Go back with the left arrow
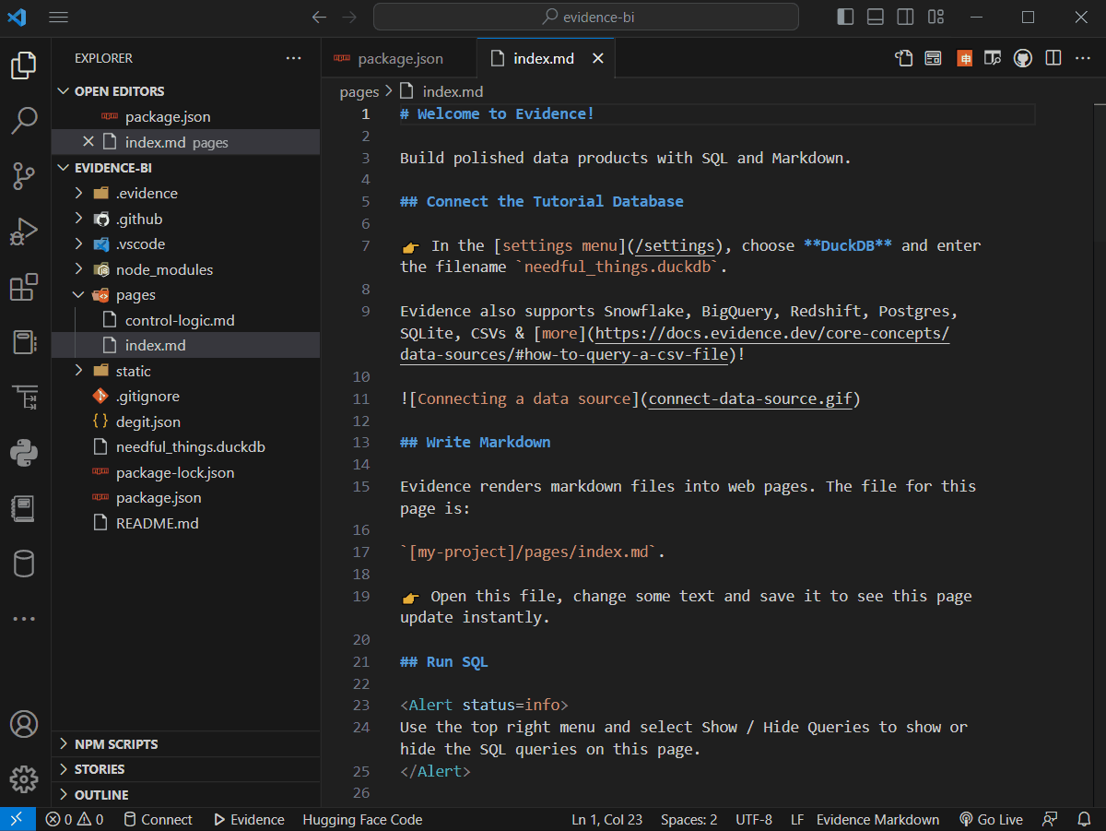The image size is (1106, 831). 319,17
